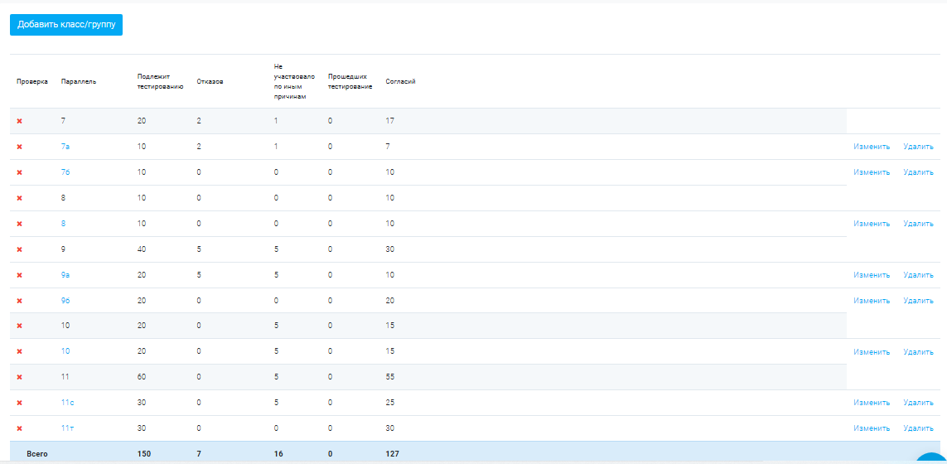Click Изменить for class 7а
947x464 pixels.
(x=872, y=147)
